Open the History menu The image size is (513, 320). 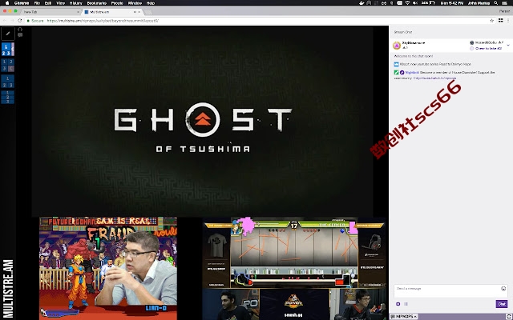pos(76,3)
